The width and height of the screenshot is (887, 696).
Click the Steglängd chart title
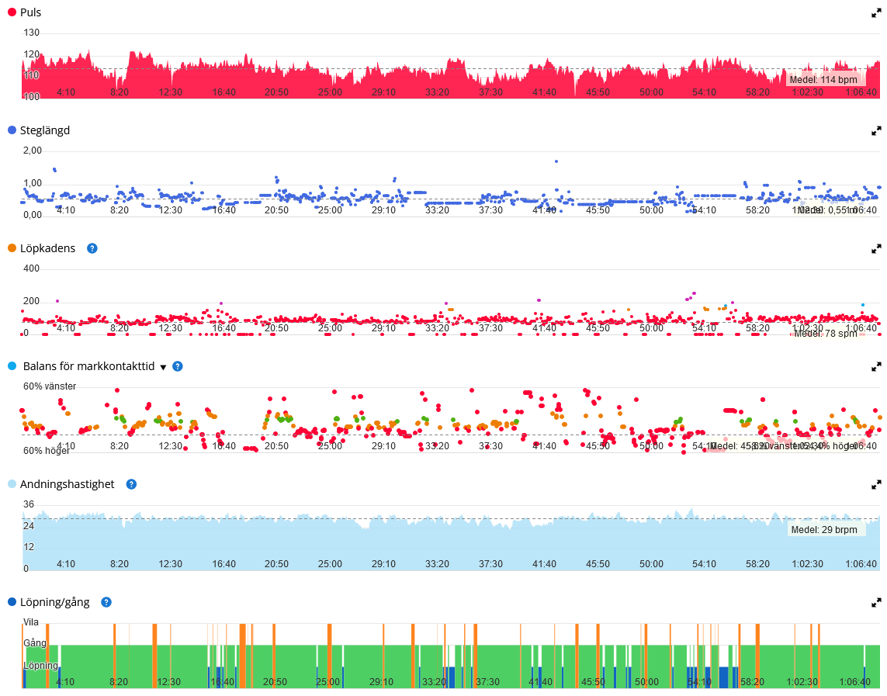pyautogui.click(x=45, y=130)
